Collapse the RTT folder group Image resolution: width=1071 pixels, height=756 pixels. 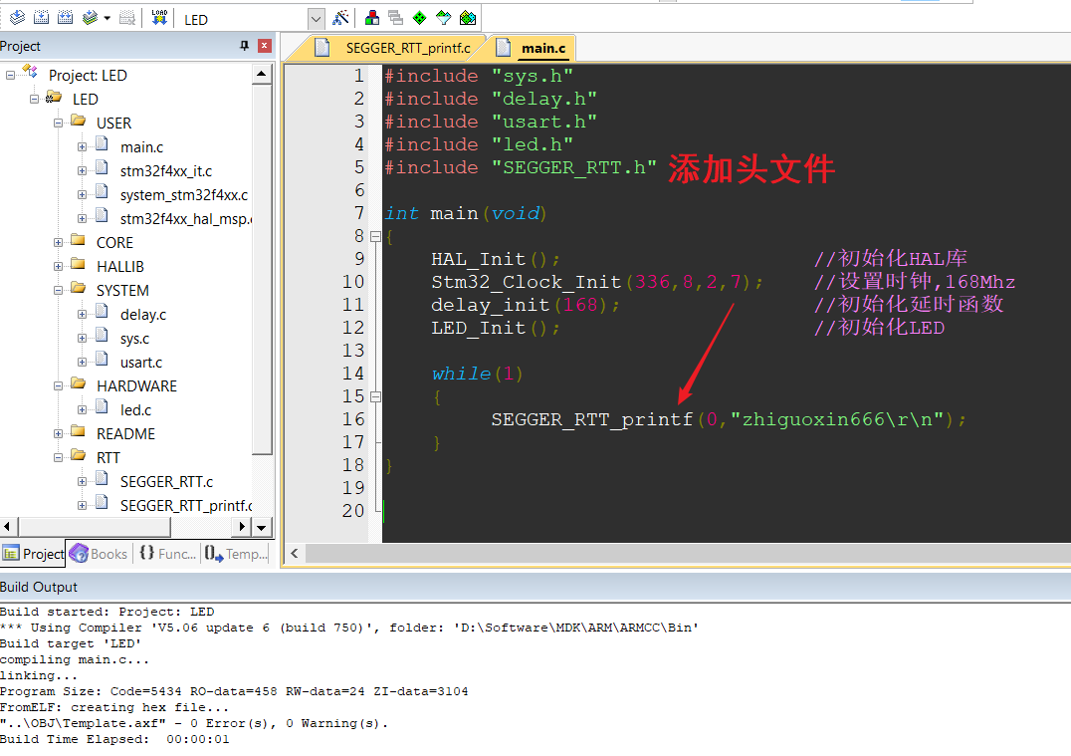coord(58,458)
